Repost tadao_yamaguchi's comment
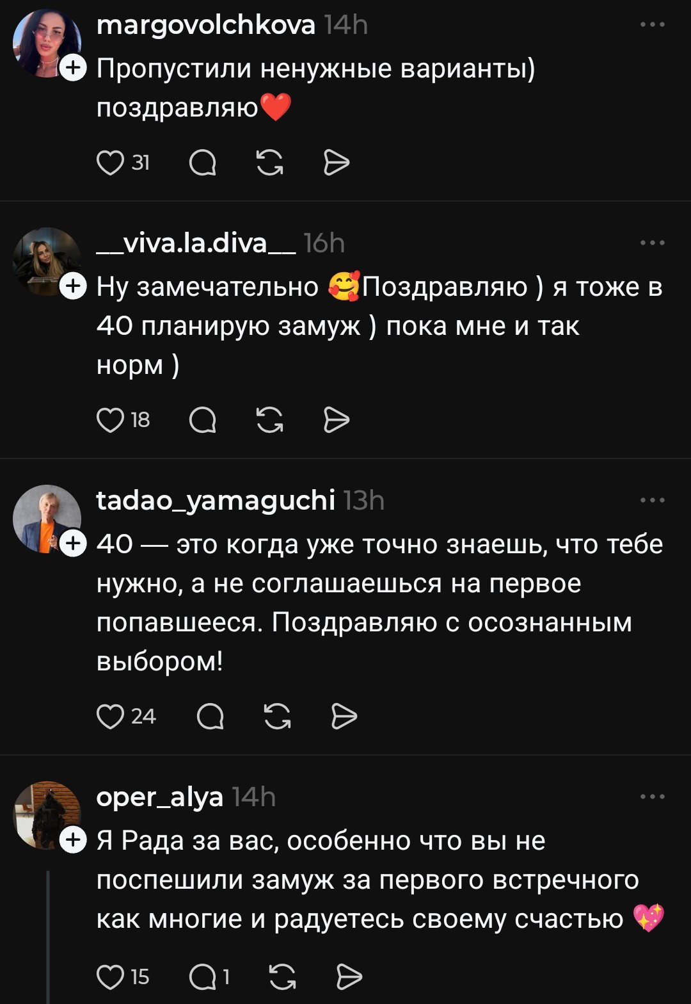691x1004 pixels. coord(277,717)
